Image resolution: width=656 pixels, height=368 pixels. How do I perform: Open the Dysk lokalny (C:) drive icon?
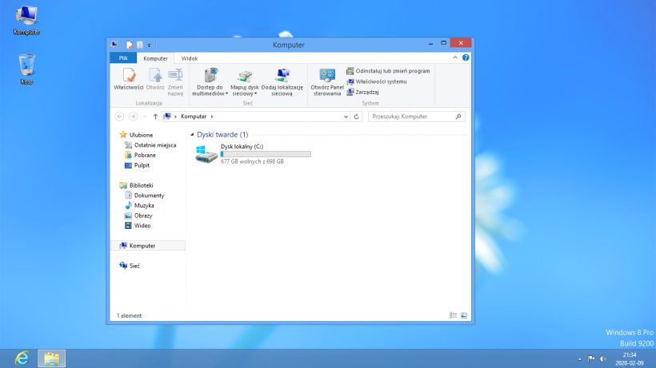point(206,152)
